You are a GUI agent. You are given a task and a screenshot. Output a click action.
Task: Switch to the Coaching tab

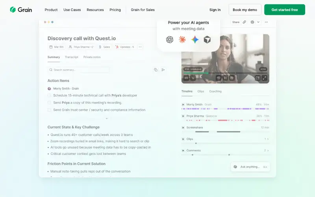click(x=215, y=91)
